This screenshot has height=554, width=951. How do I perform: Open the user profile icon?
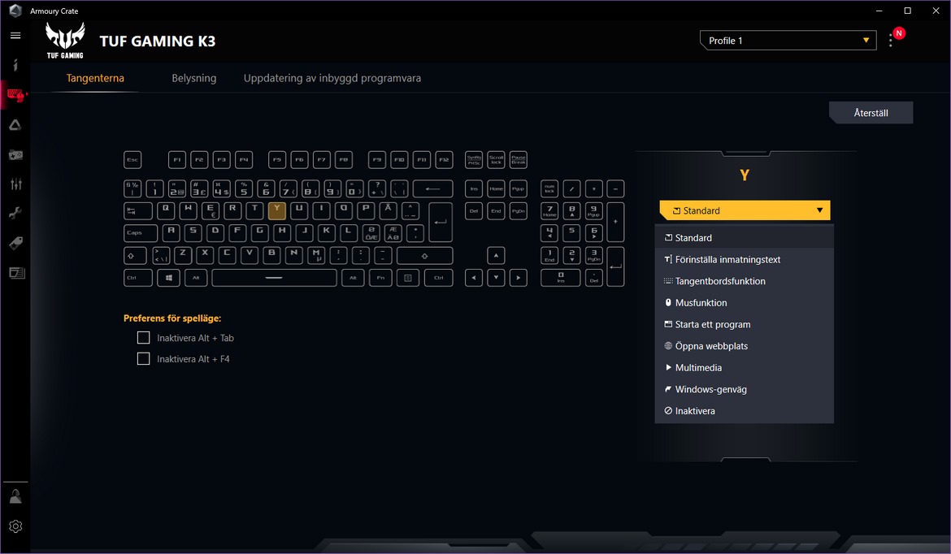click(x=15, y=497)
